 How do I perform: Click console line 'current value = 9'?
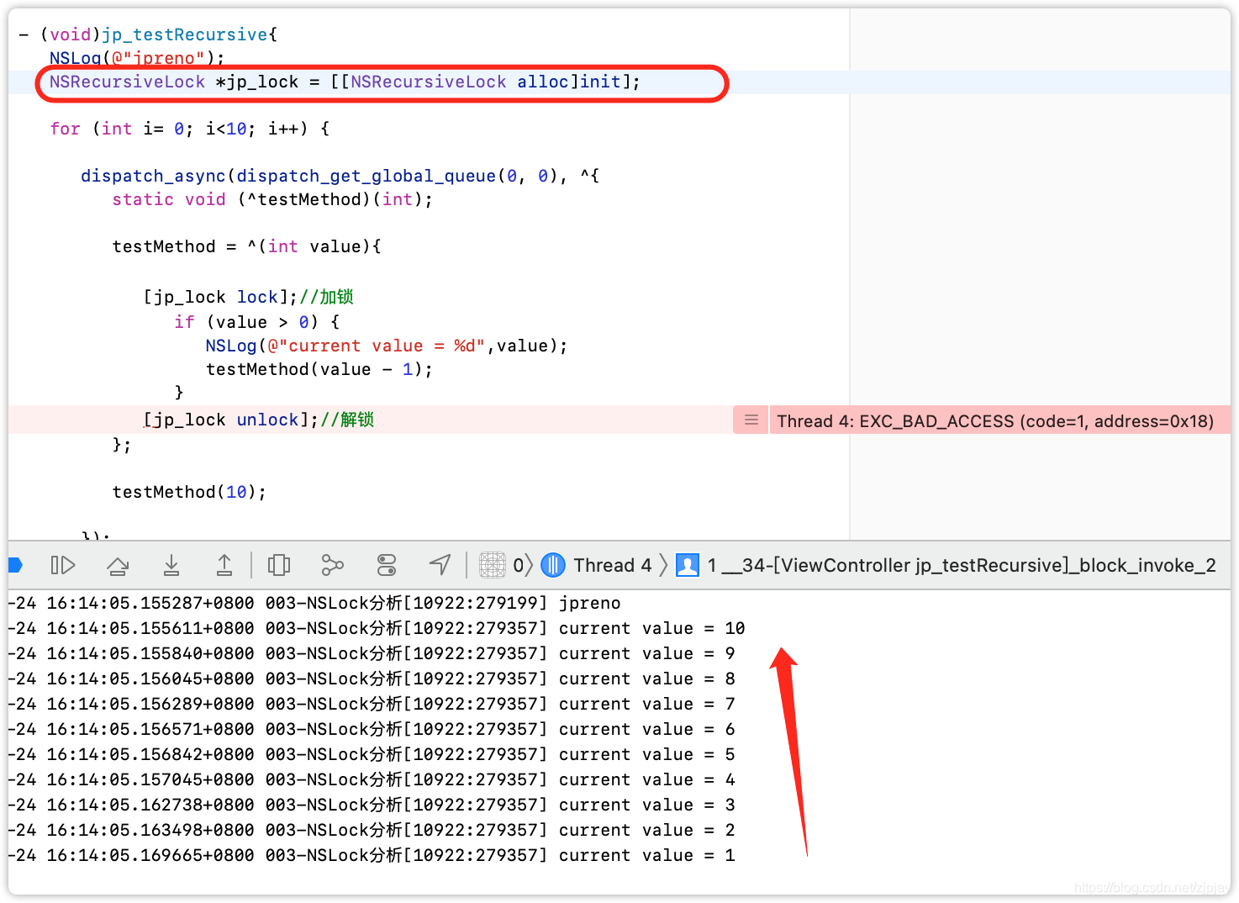pos(372,653)
